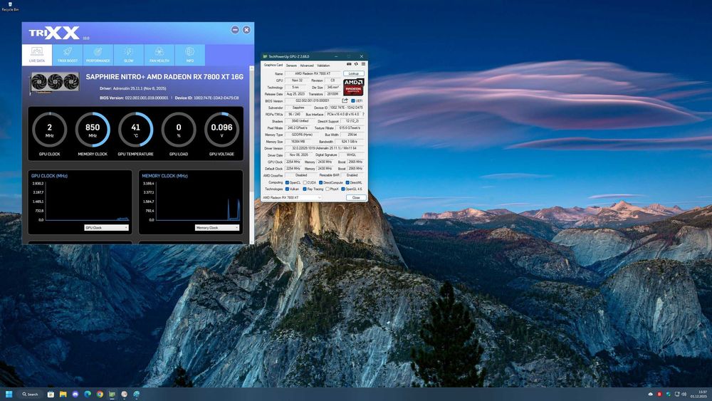Click the Memory Clock (MHz) graph area
Screen dimensions: 712x401
198,202
